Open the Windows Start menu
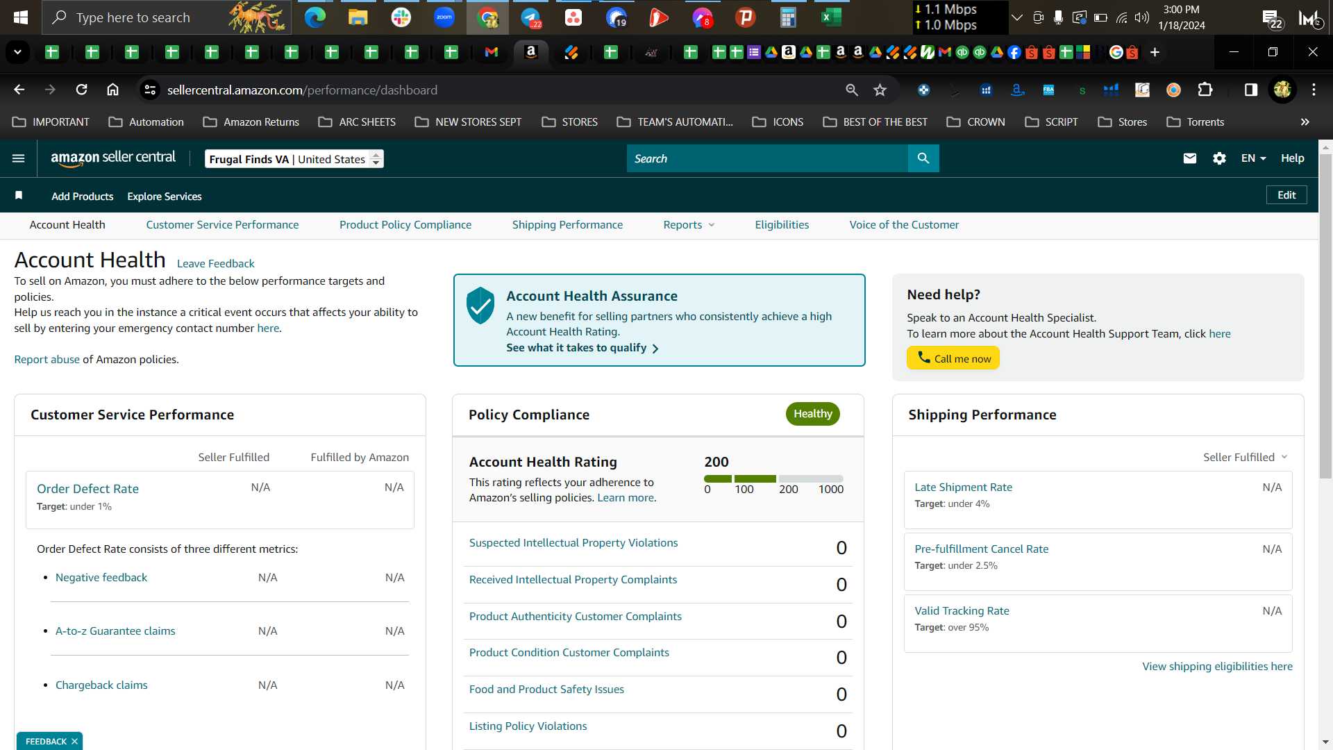The height and width of the screenshot is (750, 1333). 21,17
